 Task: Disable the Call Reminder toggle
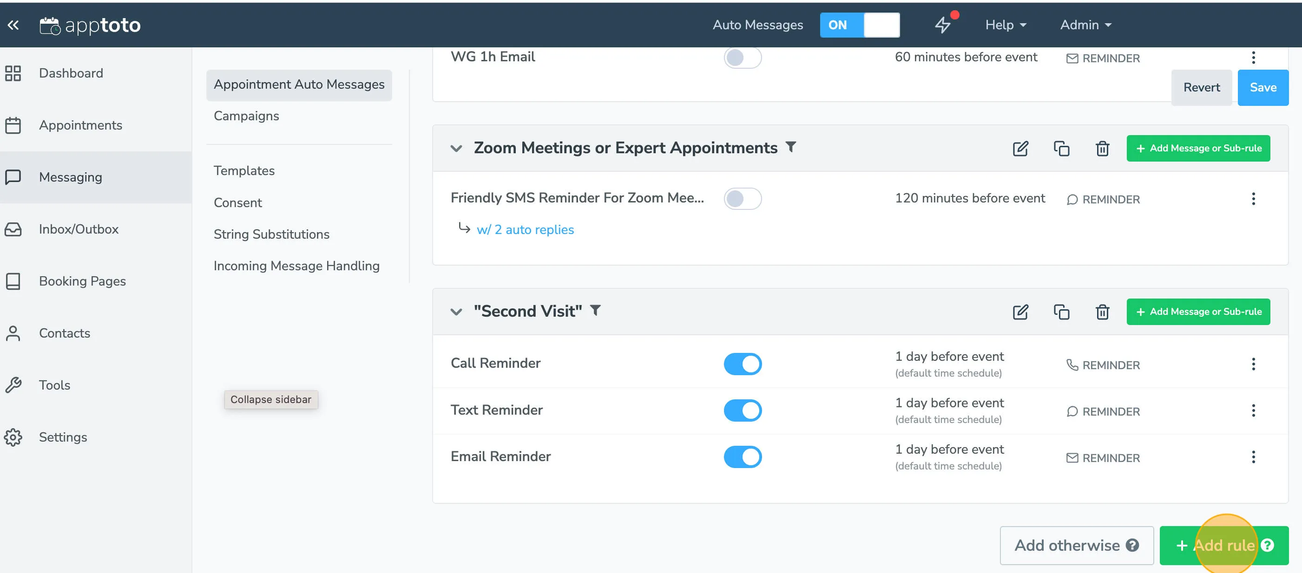[x=743, y=363]
